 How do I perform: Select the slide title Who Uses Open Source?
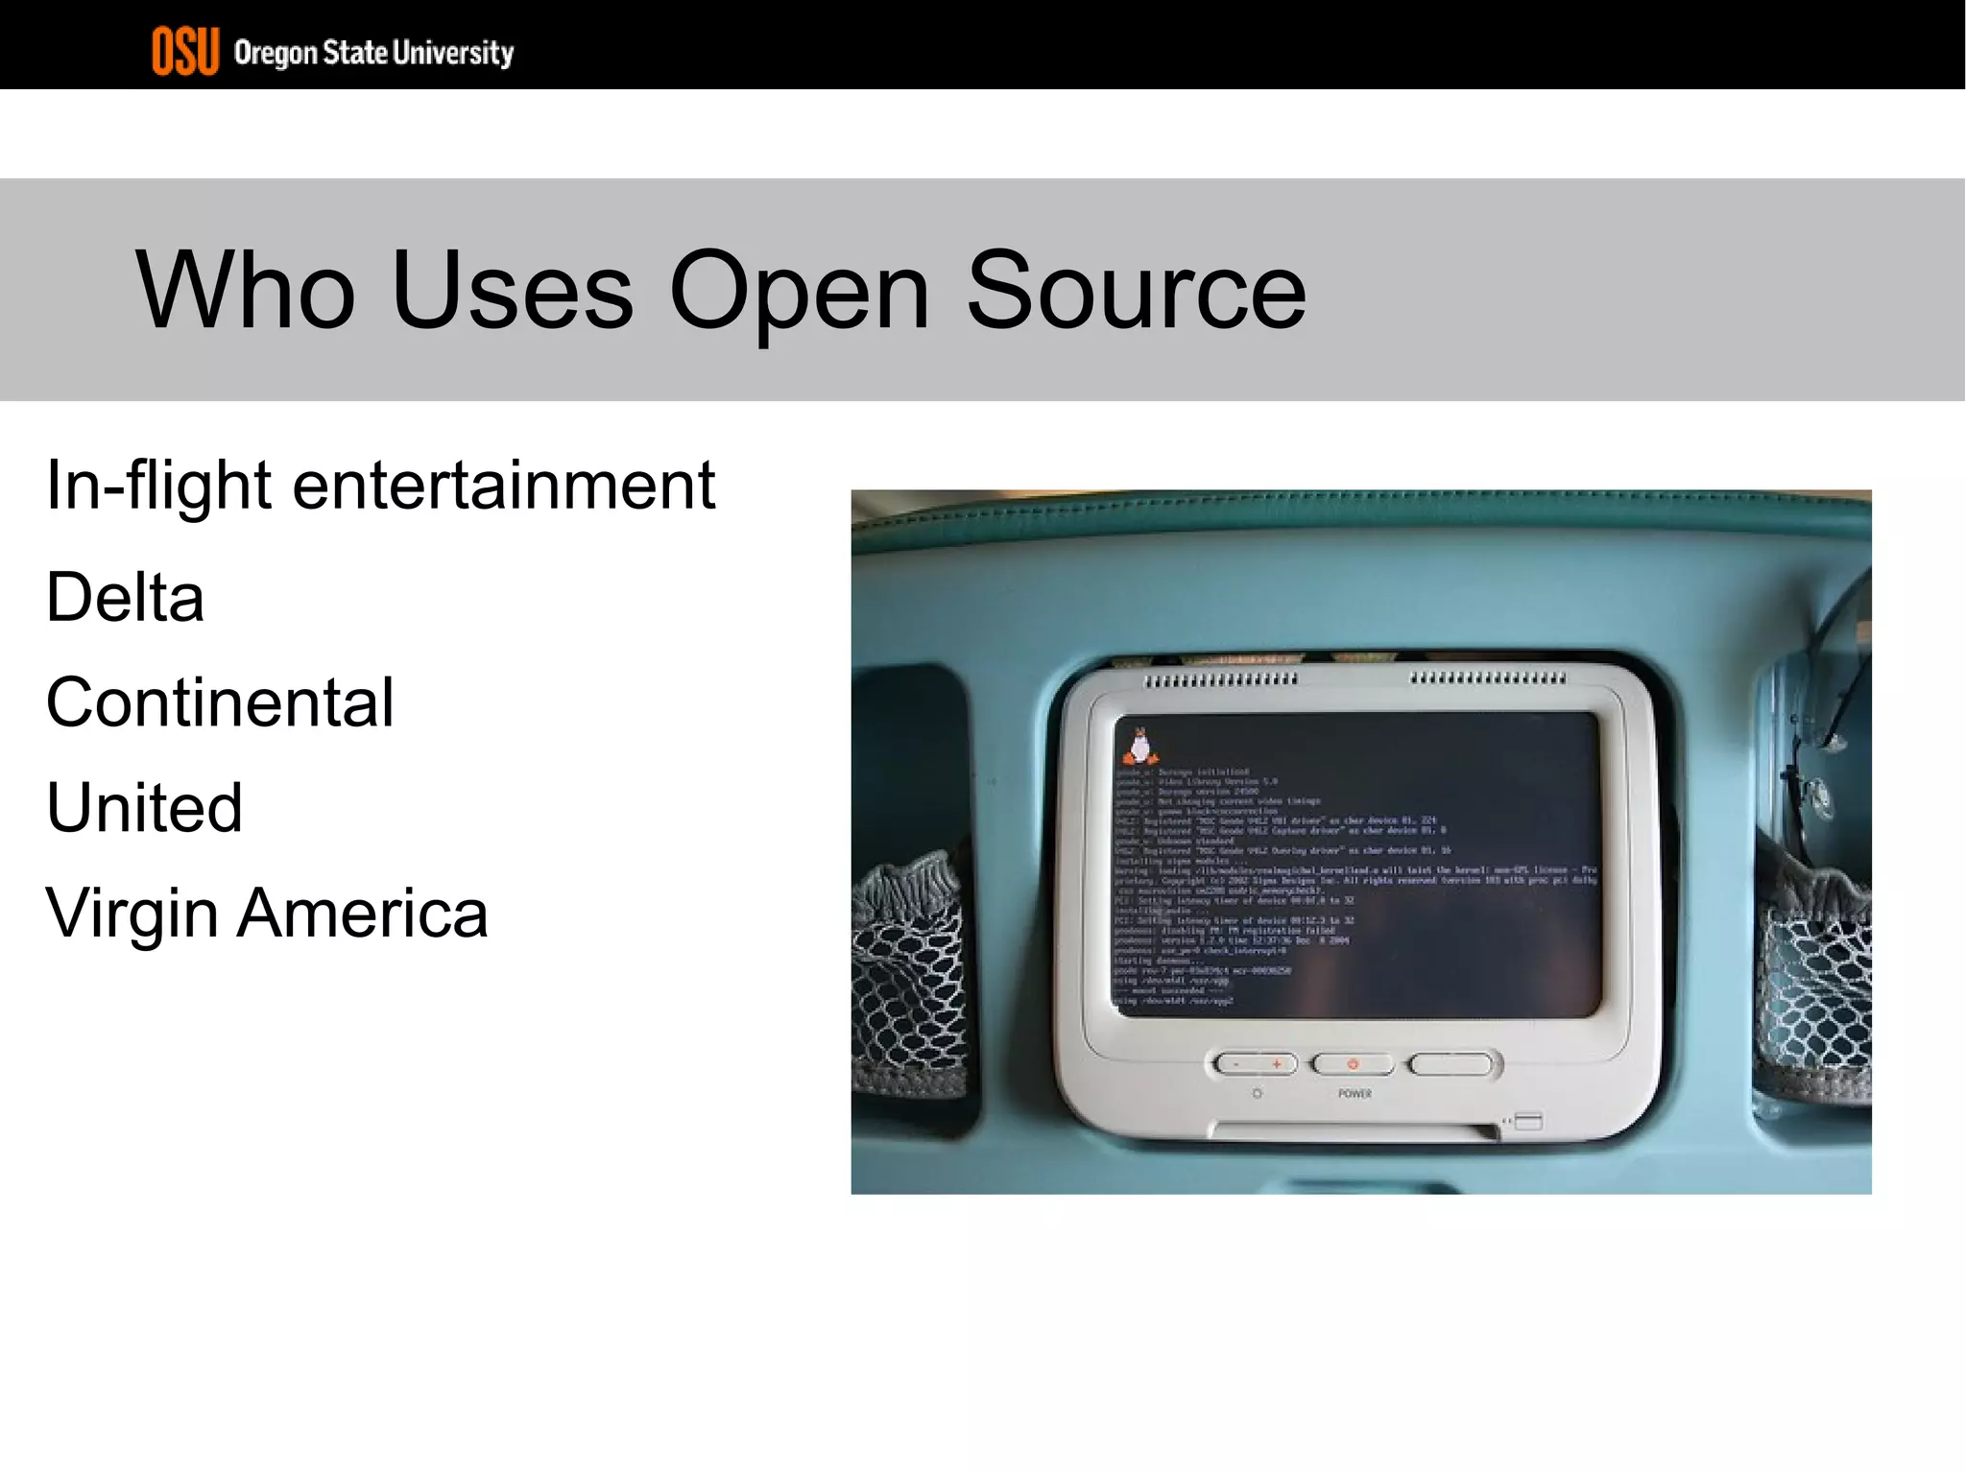721,290
